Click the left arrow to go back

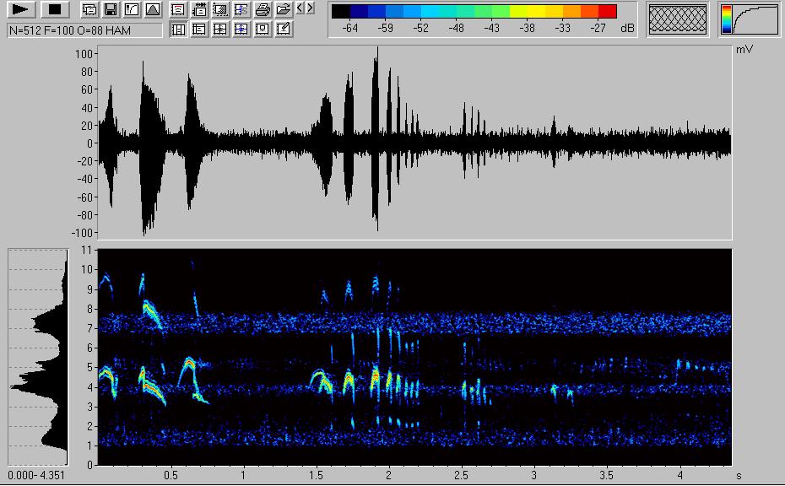click(x=300, y=8)
